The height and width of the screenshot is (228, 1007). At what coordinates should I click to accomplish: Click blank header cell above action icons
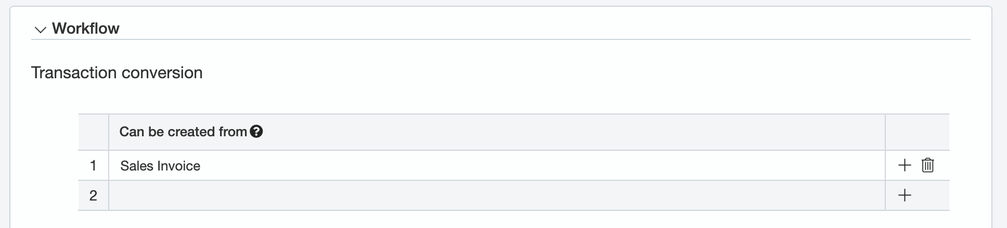(917, 132)
